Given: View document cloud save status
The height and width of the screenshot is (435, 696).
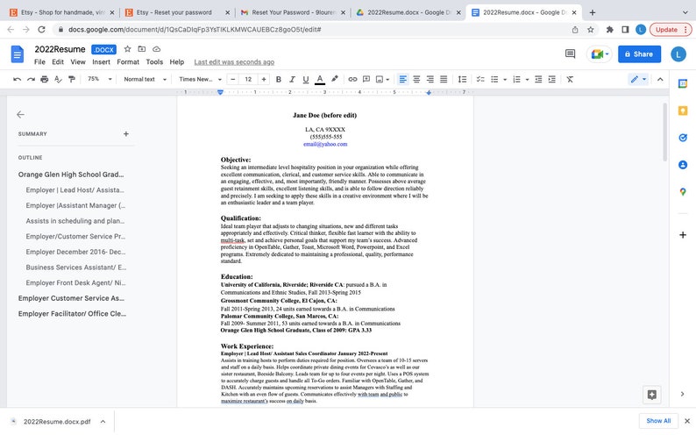Looking at the screenshot, I should [x=156, y=49].
